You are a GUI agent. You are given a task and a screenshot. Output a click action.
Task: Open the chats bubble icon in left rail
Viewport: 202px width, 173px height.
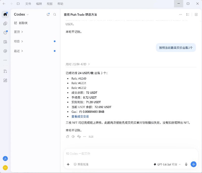point(5,24)
